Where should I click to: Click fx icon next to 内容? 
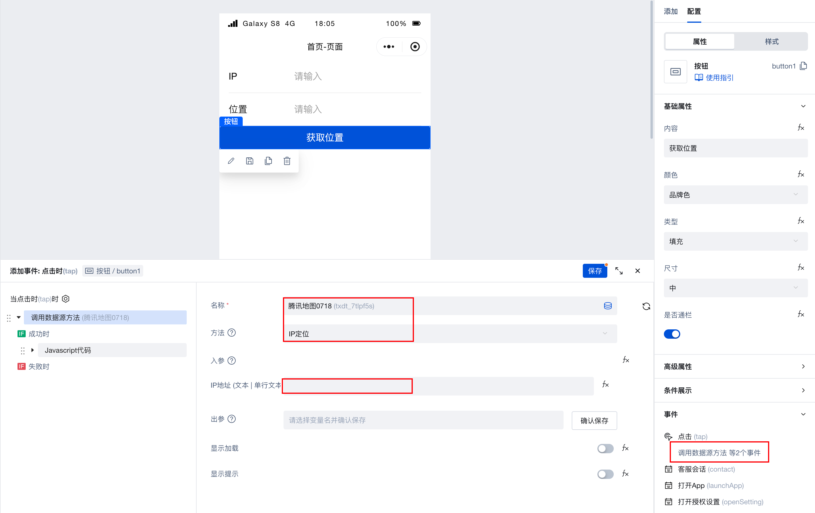[x=801, y=127]
